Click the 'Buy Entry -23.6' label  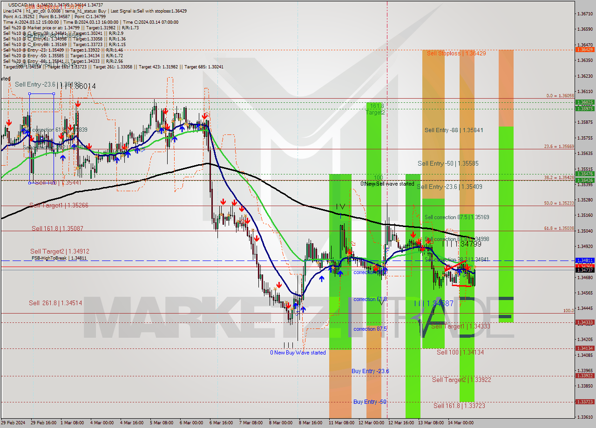pos(370,371)
